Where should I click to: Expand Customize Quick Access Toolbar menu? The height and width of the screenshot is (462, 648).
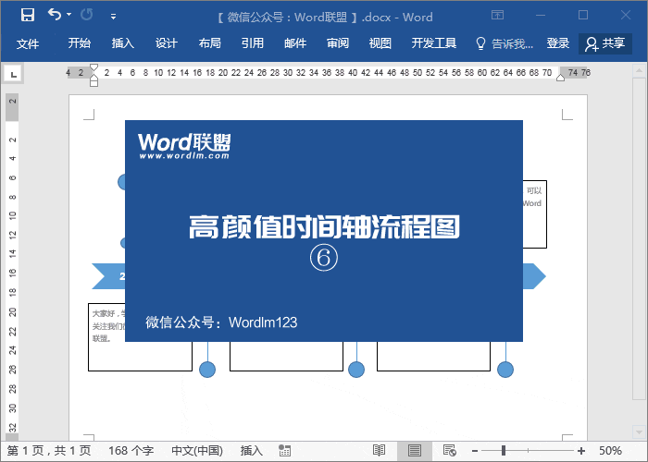pos(113,17)
